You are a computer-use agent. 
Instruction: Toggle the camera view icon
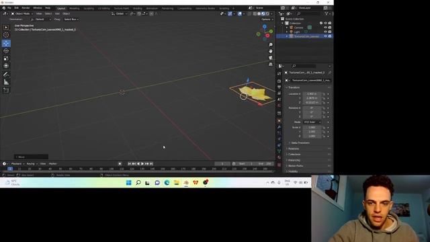click(x=270, y=58)
